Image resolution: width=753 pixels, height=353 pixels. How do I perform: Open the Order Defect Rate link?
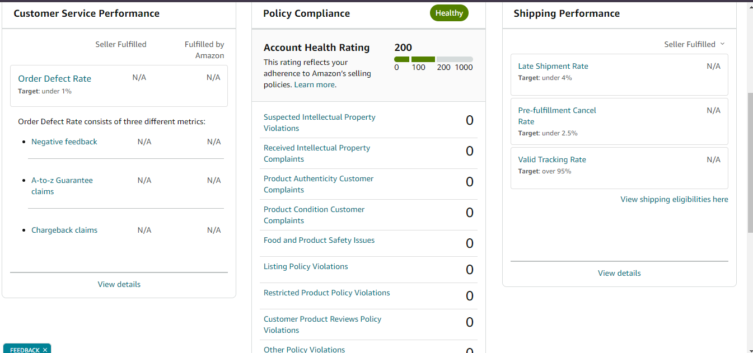(x=54, y=79)
